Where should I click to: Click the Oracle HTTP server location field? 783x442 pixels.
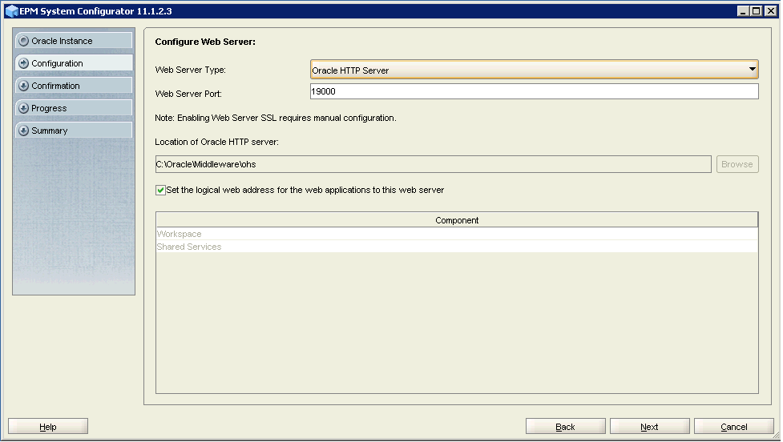pyautogui.click(x=433, y=164)
